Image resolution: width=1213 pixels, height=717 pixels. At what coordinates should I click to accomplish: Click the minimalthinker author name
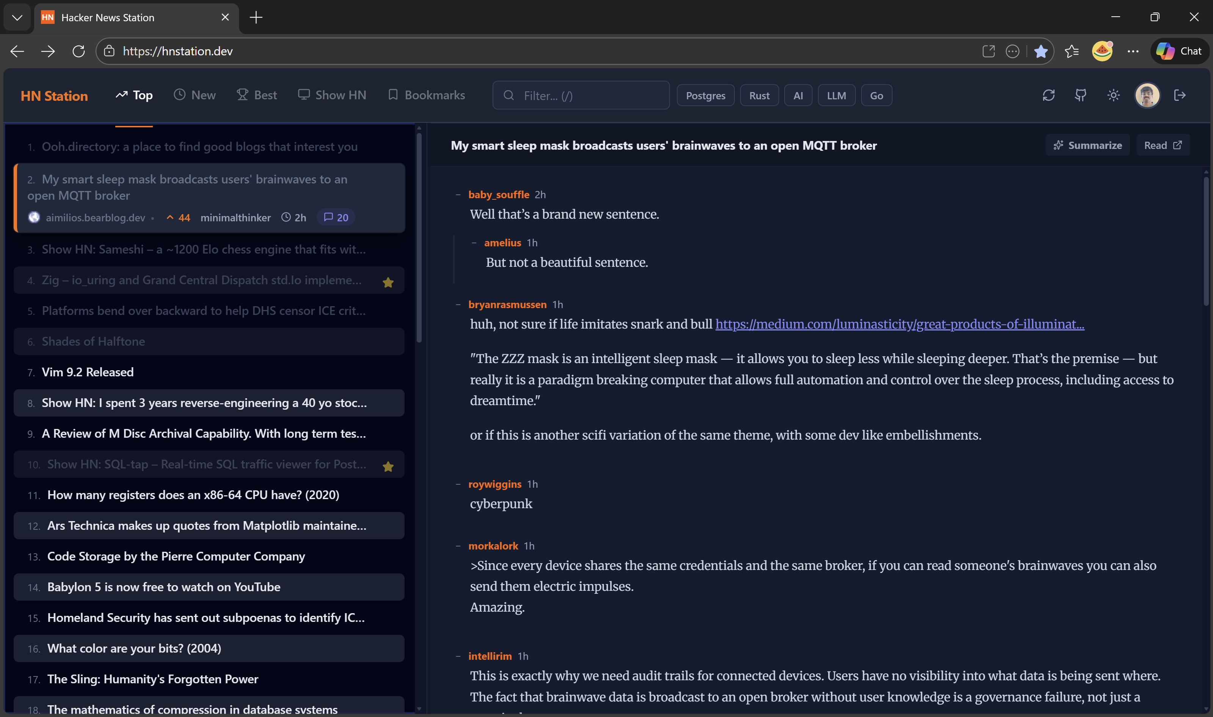point(235,218)
